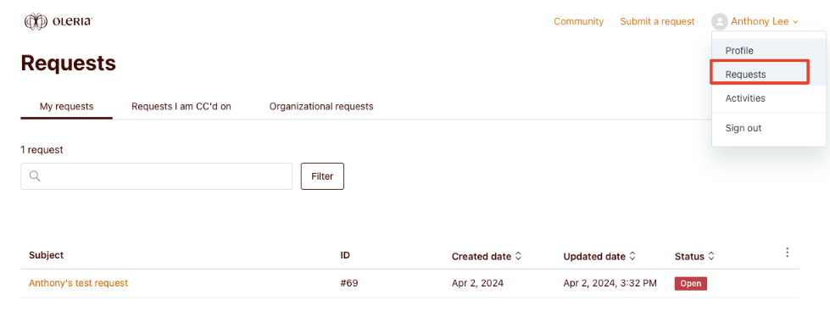
Task: Click the search magnifier icon
Action: tap(35, 176)
